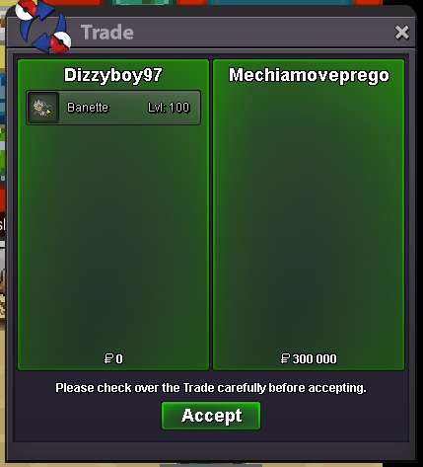This screenshot has width=423, height=467.
Task: Click the Banette Pokémon name label
Action: pyautogui.click(x=88, y=108)
